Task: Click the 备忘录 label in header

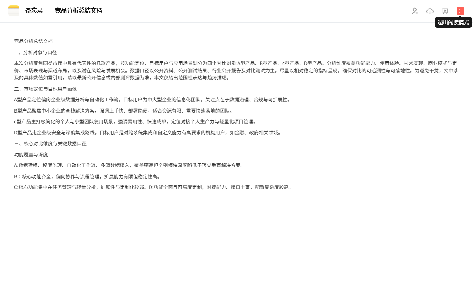Action: tap(34, 11)
